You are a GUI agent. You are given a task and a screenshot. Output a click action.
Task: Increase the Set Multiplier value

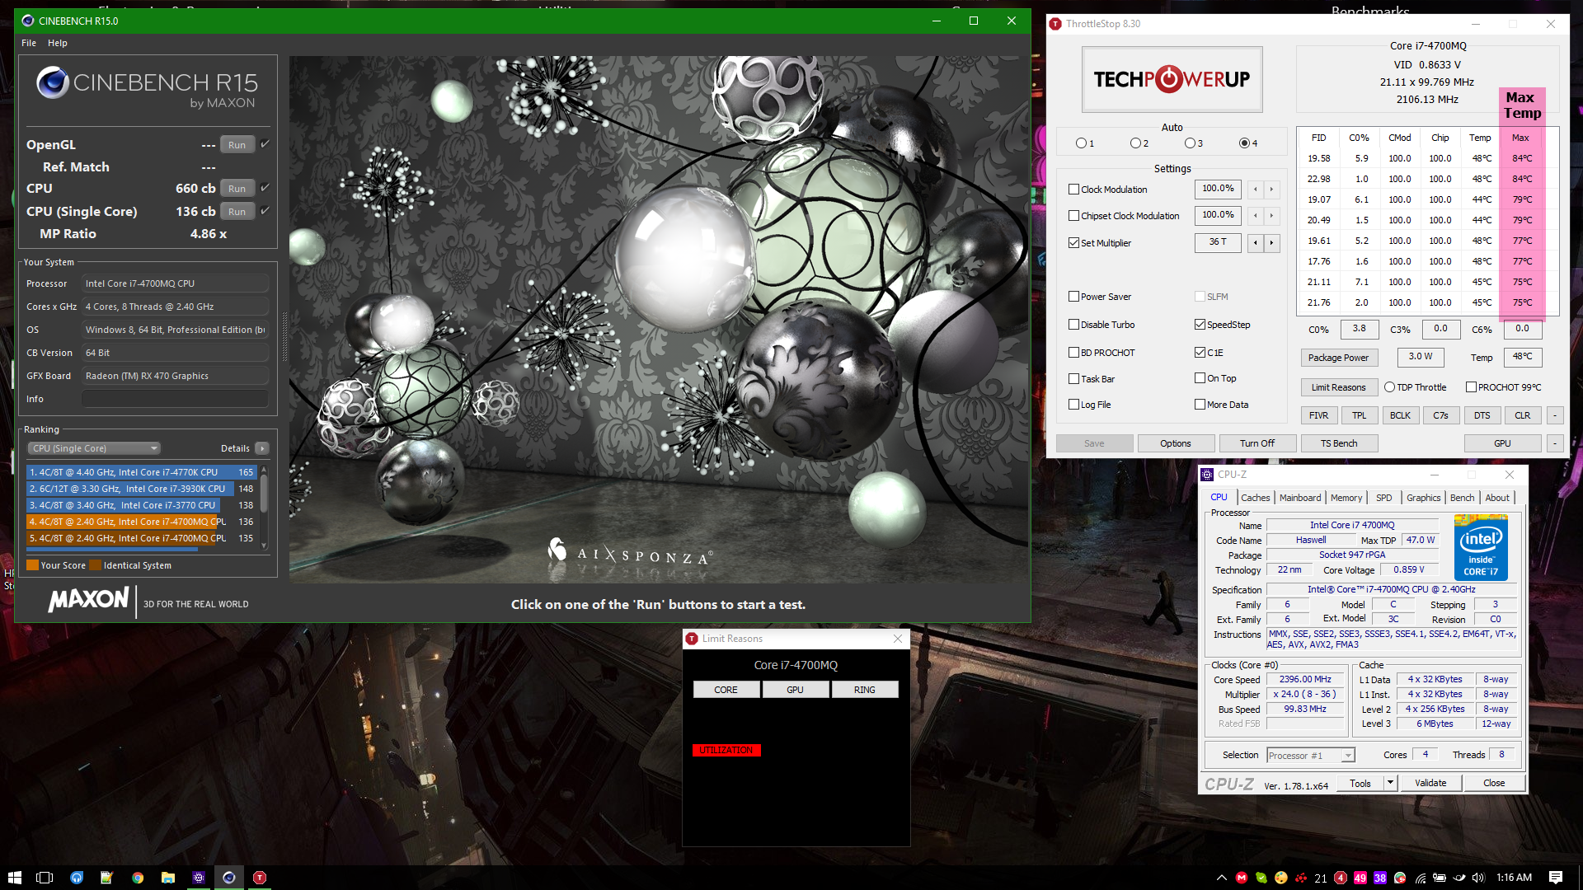click(1271, 243)
